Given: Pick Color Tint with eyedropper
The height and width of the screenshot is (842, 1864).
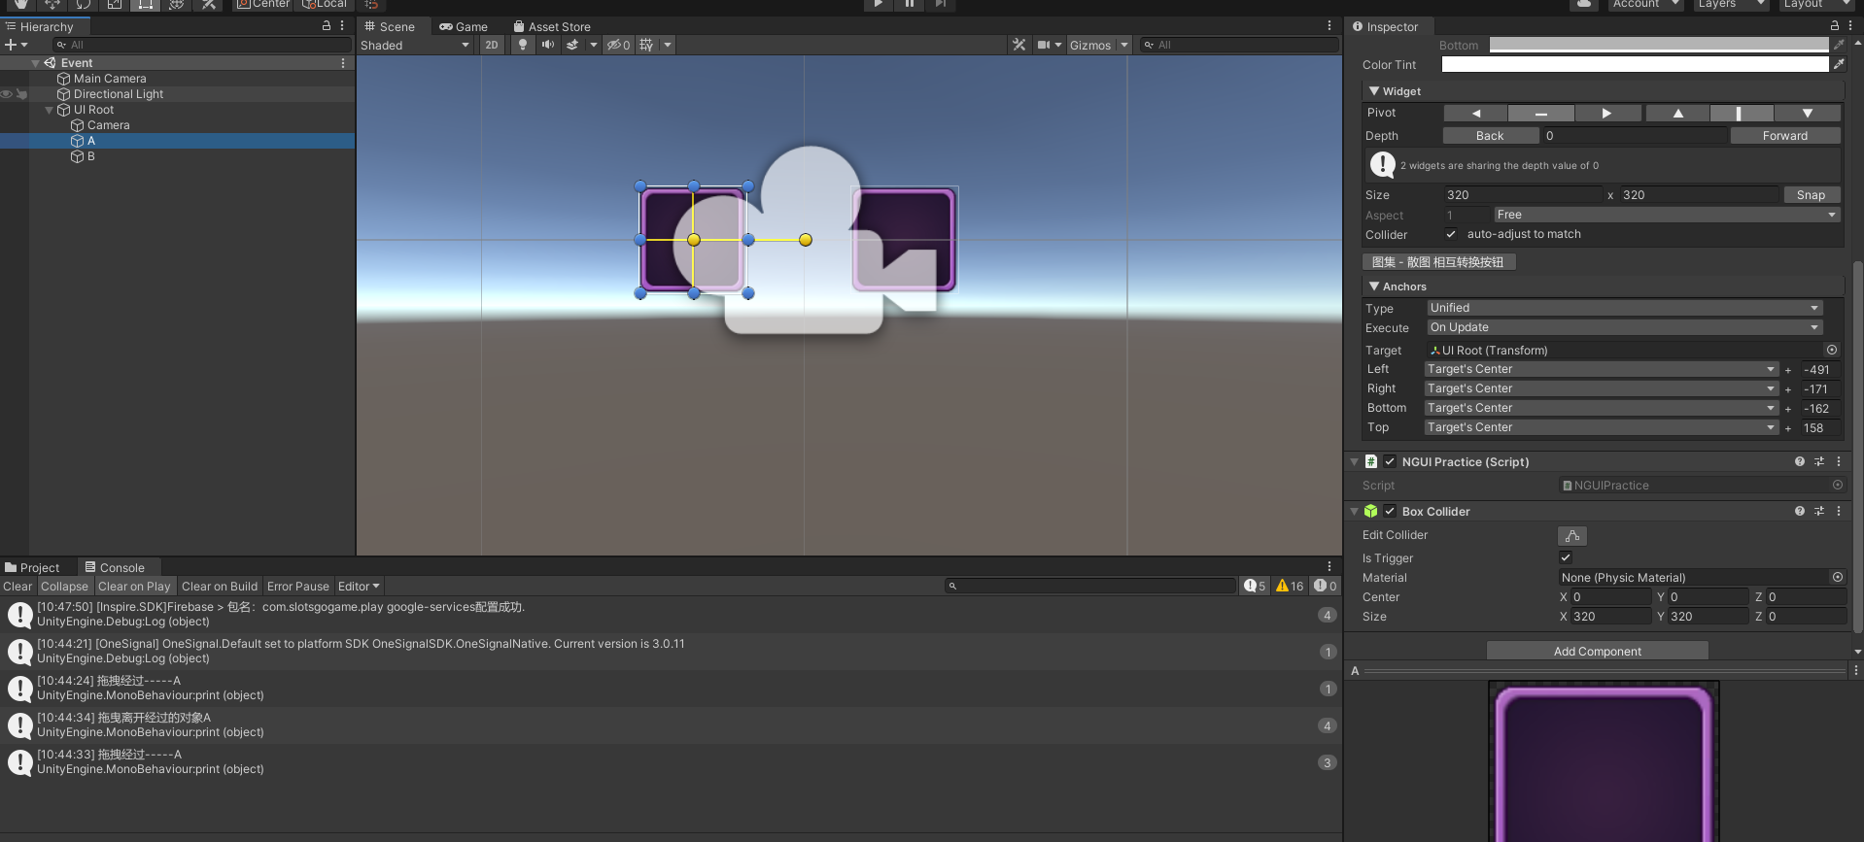Looking at the screenshot, I should pyautogui.click(x=1839, y=64).
